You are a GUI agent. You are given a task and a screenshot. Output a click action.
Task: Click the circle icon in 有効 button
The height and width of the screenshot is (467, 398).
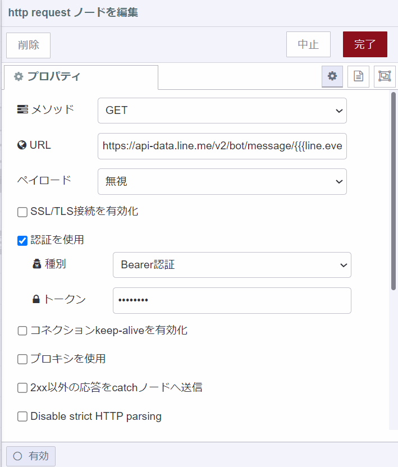17,456
